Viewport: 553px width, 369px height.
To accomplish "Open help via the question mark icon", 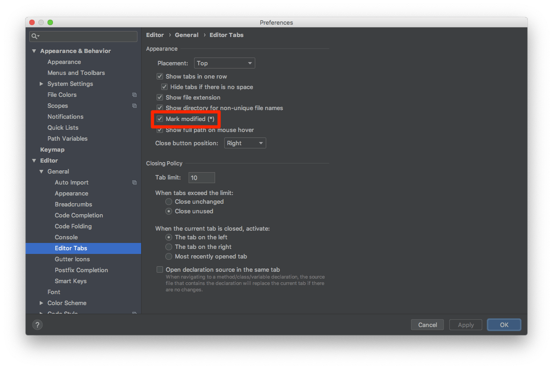I will [x=37, y=324].
